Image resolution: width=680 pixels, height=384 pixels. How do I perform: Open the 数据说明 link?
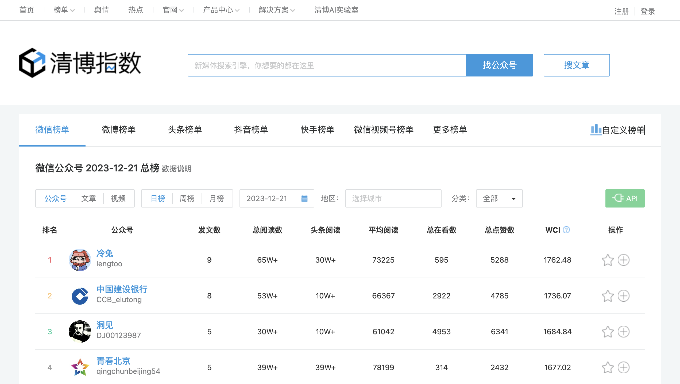pyautogui.click(x=177, y=169)
